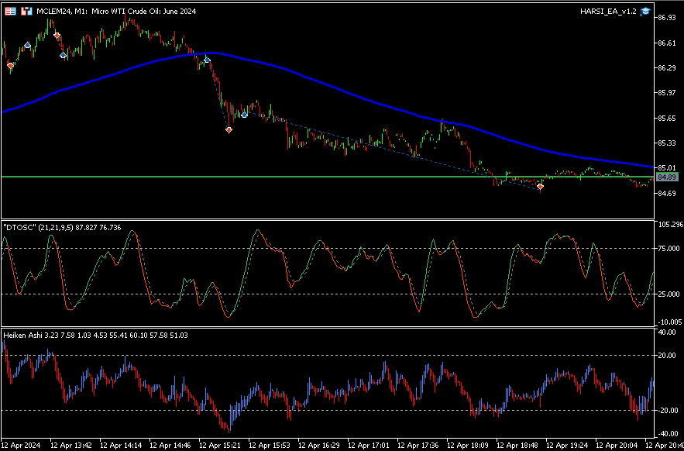The height and width of the screenshot is (451, 684).
Task: Click the 86.61 price scale label
Action: tap(666, 43)
